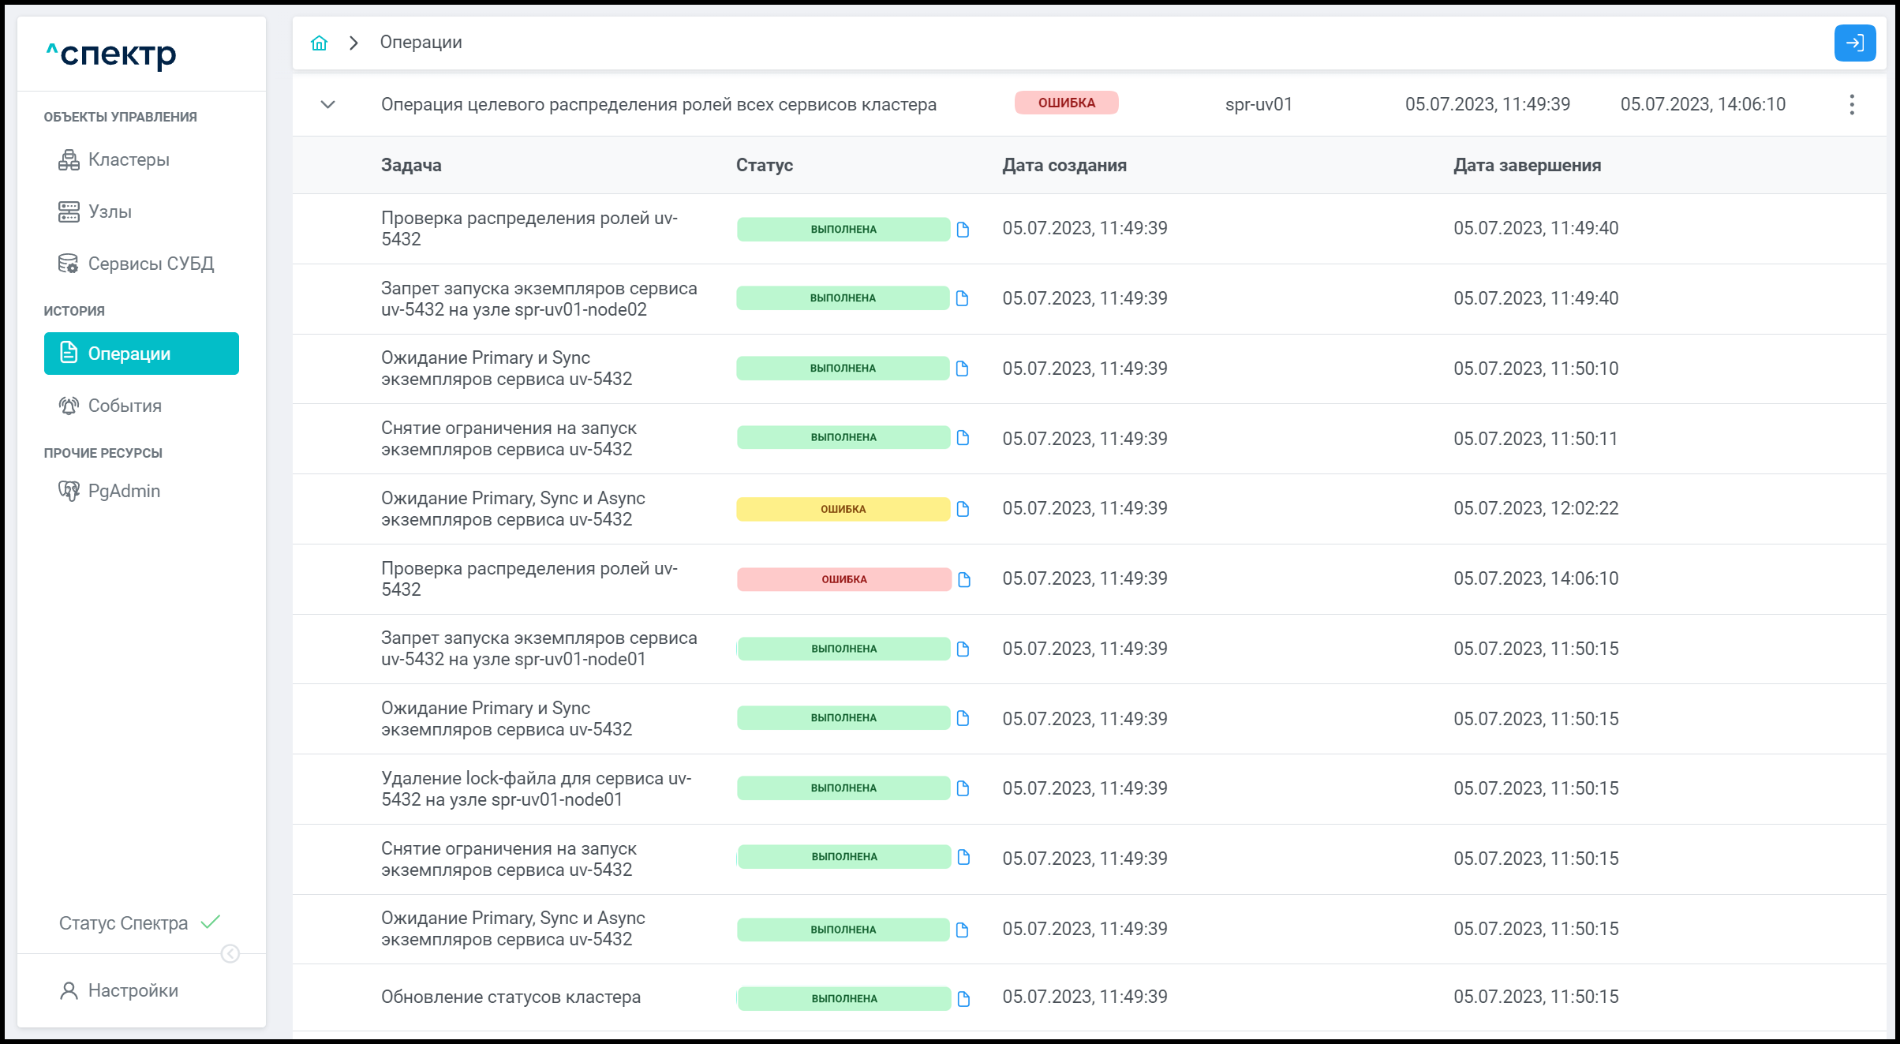This screenshot has width=1900, height=1044.
Task: Collapse the expanded operation row chevron
Action: click(x=327, y=104)
